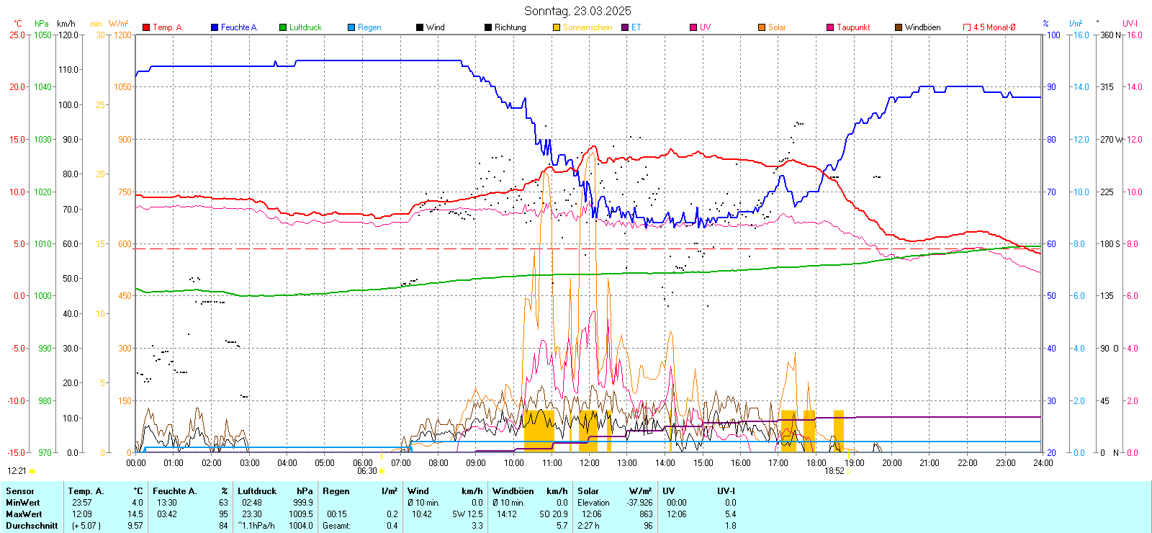Click the sun icon next to 12:21
The image size is (1152, 533).
[x=32, y=471]
